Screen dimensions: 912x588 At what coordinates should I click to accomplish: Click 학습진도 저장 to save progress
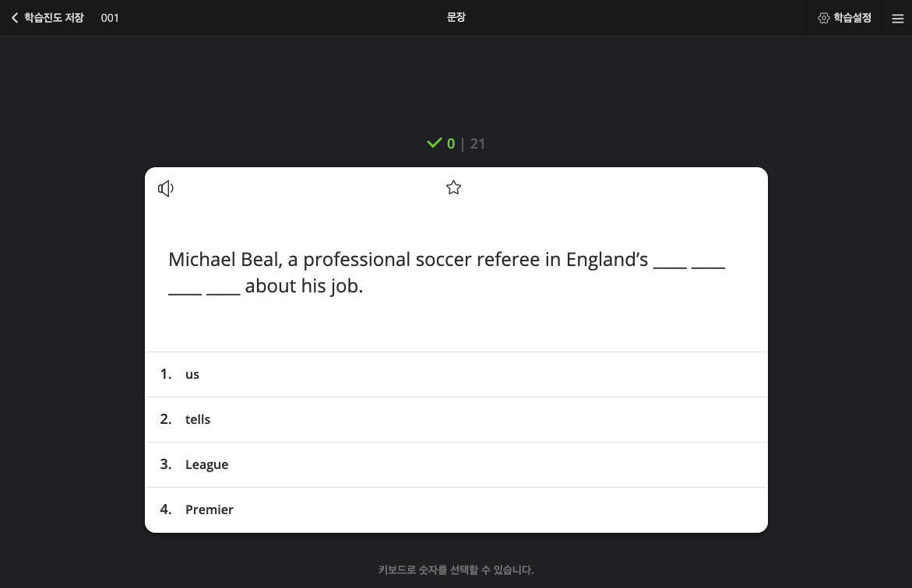[54, 18]
